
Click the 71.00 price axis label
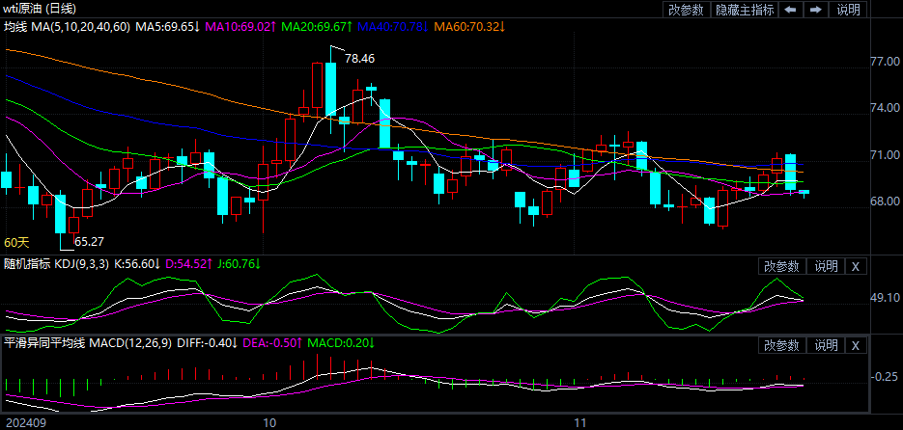point(884,155)
